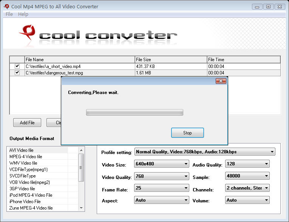Open the File menu
Screen dimensions: 289x222
click(9, 14)
